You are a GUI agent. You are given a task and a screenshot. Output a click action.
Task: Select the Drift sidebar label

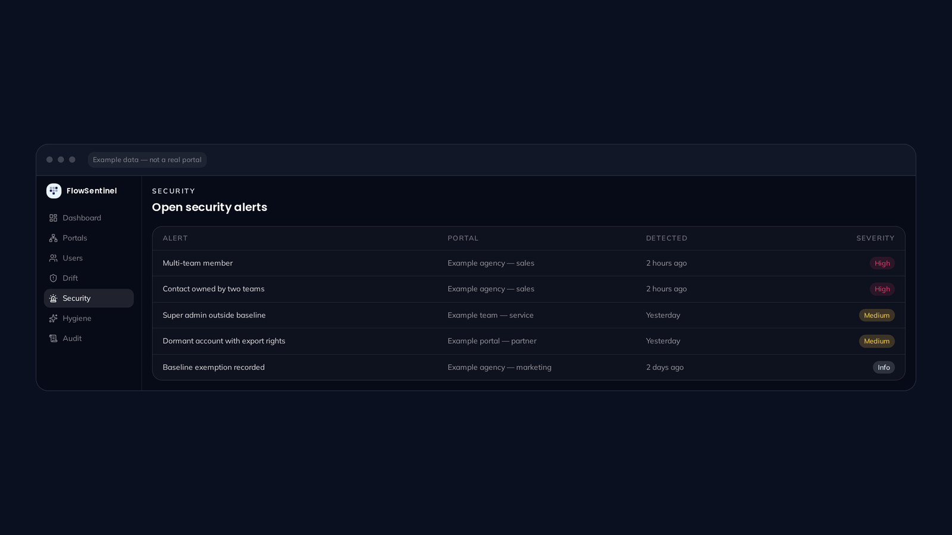(x=70, y=278)
